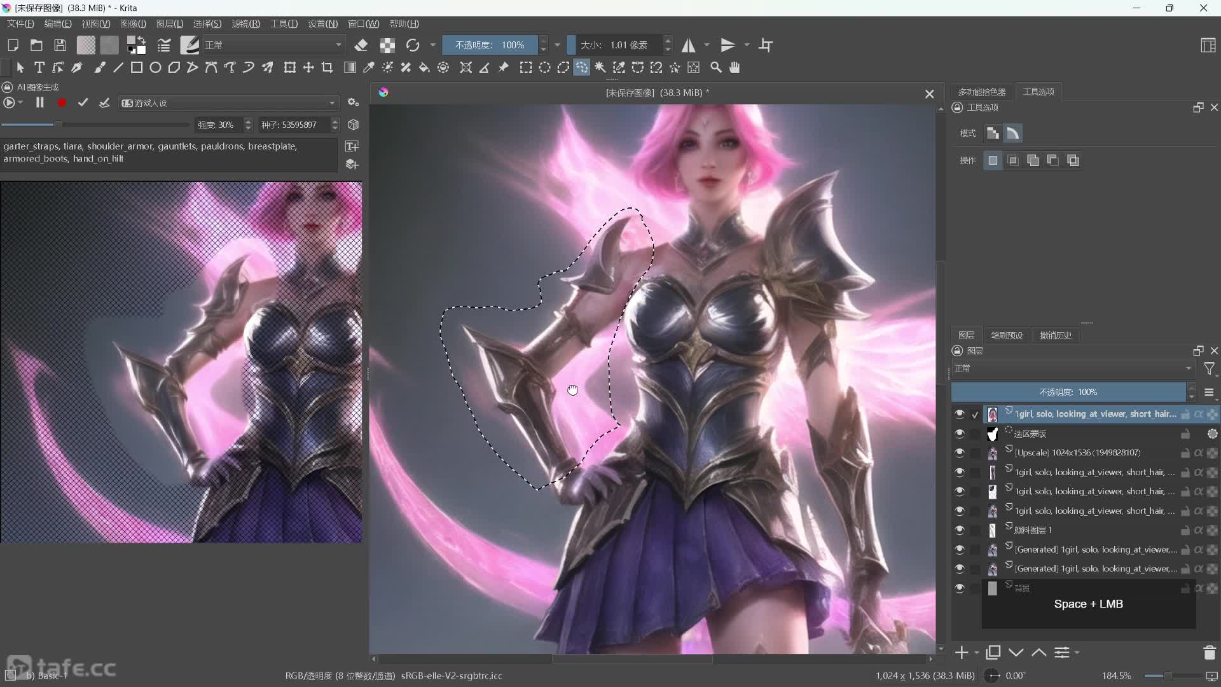Viewport: 1221px width, 687px height.
Task: Toggle alpha lock on [Upscale] layer
Action: [1199, 453]
